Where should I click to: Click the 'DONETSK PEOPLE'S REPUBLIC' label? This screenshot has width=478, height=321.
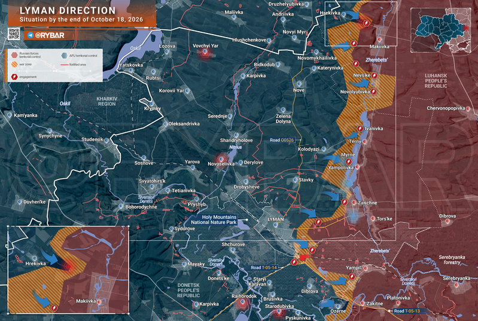188,291
